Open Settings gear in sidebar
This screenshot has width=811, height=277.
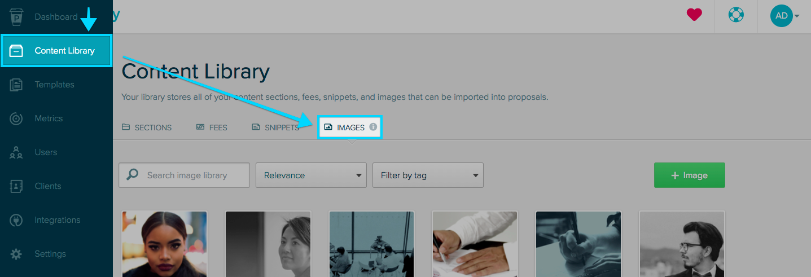pyautogui.click(x=16, y=254)
